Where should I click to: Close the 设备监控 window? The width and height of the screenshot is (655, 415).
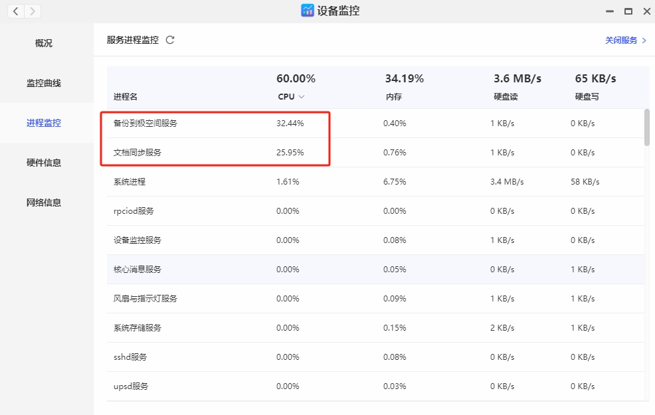[646, 12]
